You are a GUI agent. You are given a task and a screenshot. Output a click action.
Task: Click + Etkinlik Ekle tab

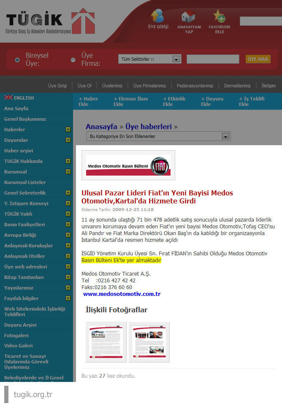coord(174,101)
